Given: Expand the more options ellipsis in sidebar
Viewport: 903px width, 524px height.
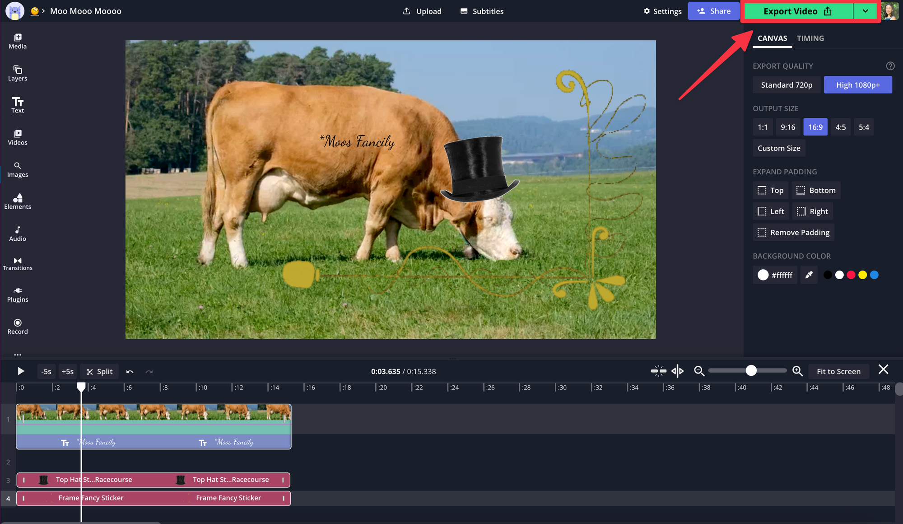Looking at the screenshot, I should pos(18,355).
